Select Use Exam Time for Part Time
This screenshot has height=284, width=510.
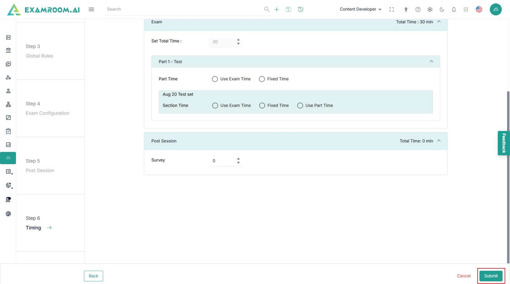pos(215,79)
